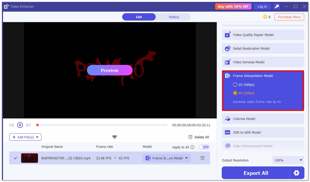This screenshot has height=182, width=310.
Task: Select the Video Denoise Model label
Action: 248,62
